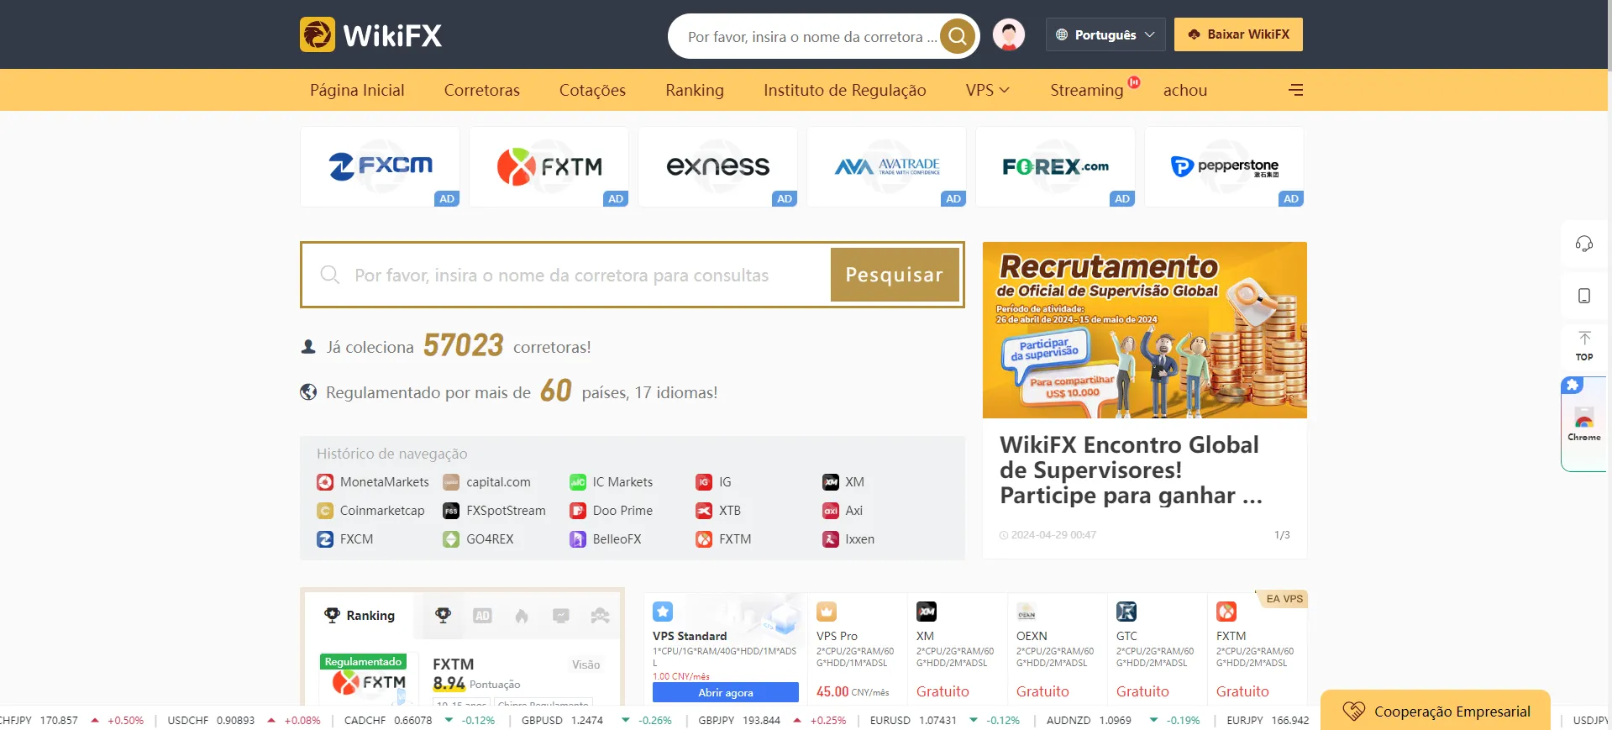The height and width of the screenshot is (730, 1612).
Task: Open IG from browsing history
Action: [725, 482]
